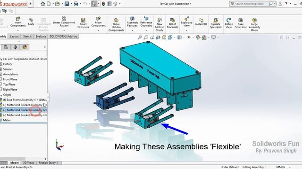Click the Section View icon
Viewport: 302px width, 169px height.
click(x=158, y=38)
